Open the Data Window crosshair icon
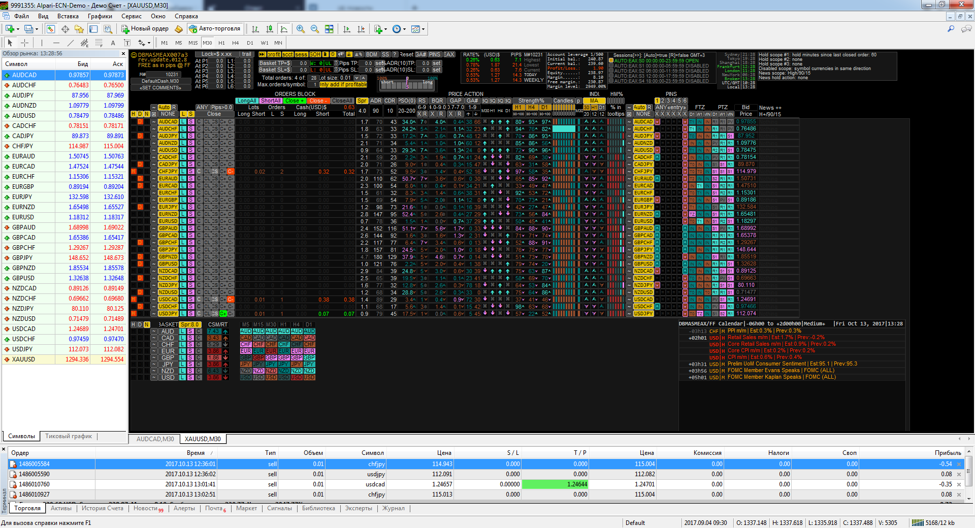 [65, 29]
